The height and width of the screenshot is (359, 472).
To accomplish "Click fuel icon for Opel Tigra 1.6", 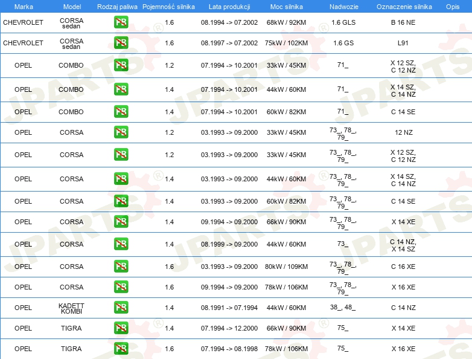I will click(121, 349).
